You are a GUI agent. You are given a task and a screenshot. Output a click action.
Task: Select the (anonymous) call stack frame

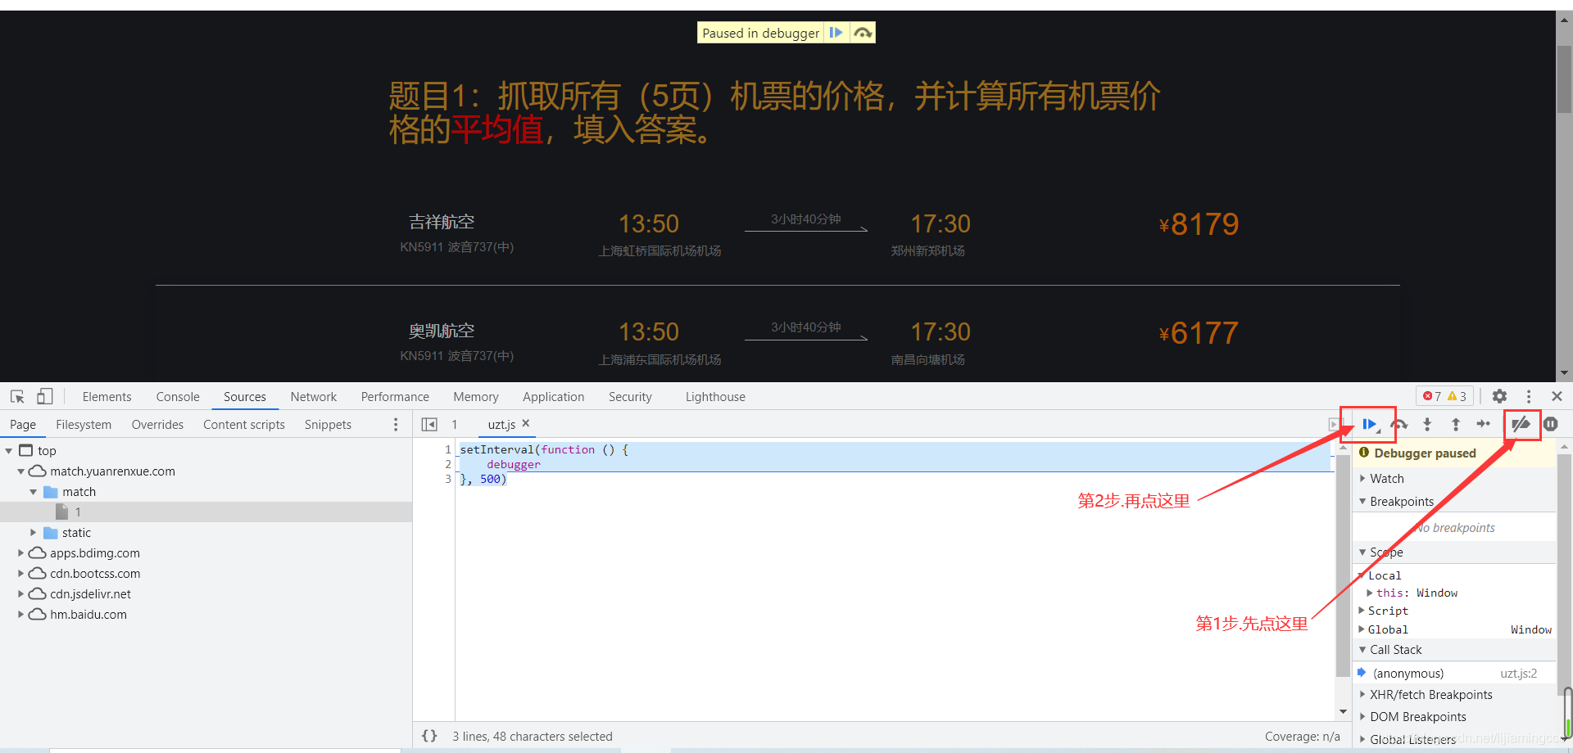tap(1408, 674)
